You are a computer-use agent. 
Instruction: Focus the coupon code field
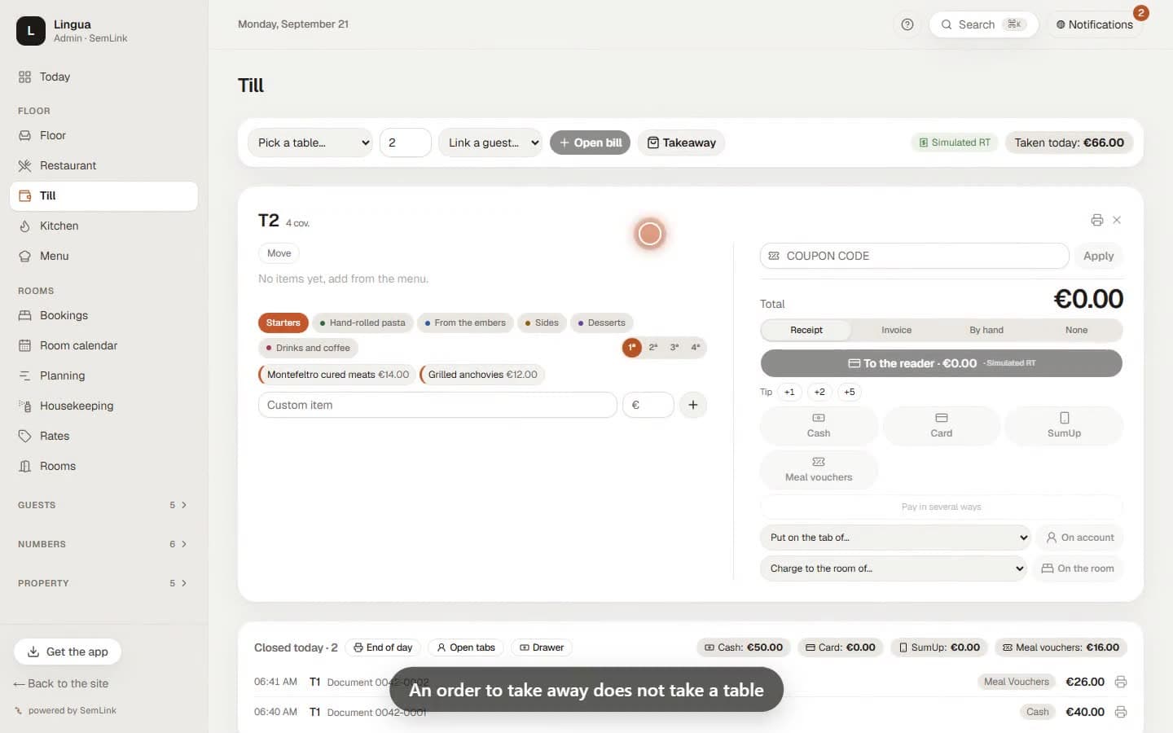point(914,256)
